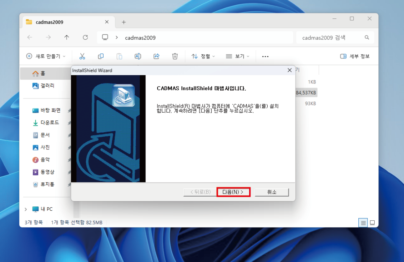Click the InstallShield setup graphic image

point(108,128)
